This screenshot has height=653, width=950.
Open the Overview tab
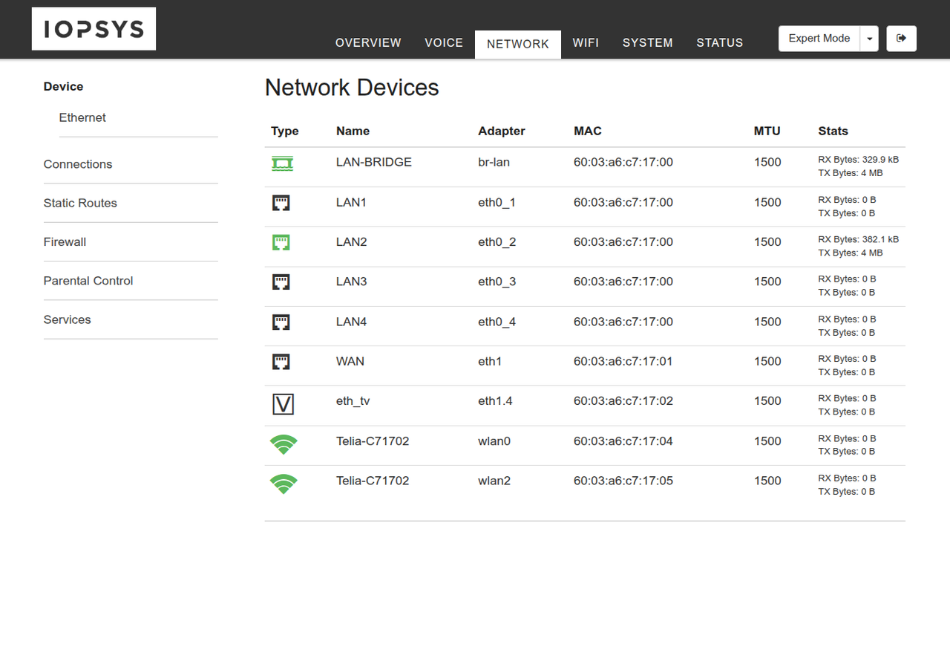tap(368, 43)
